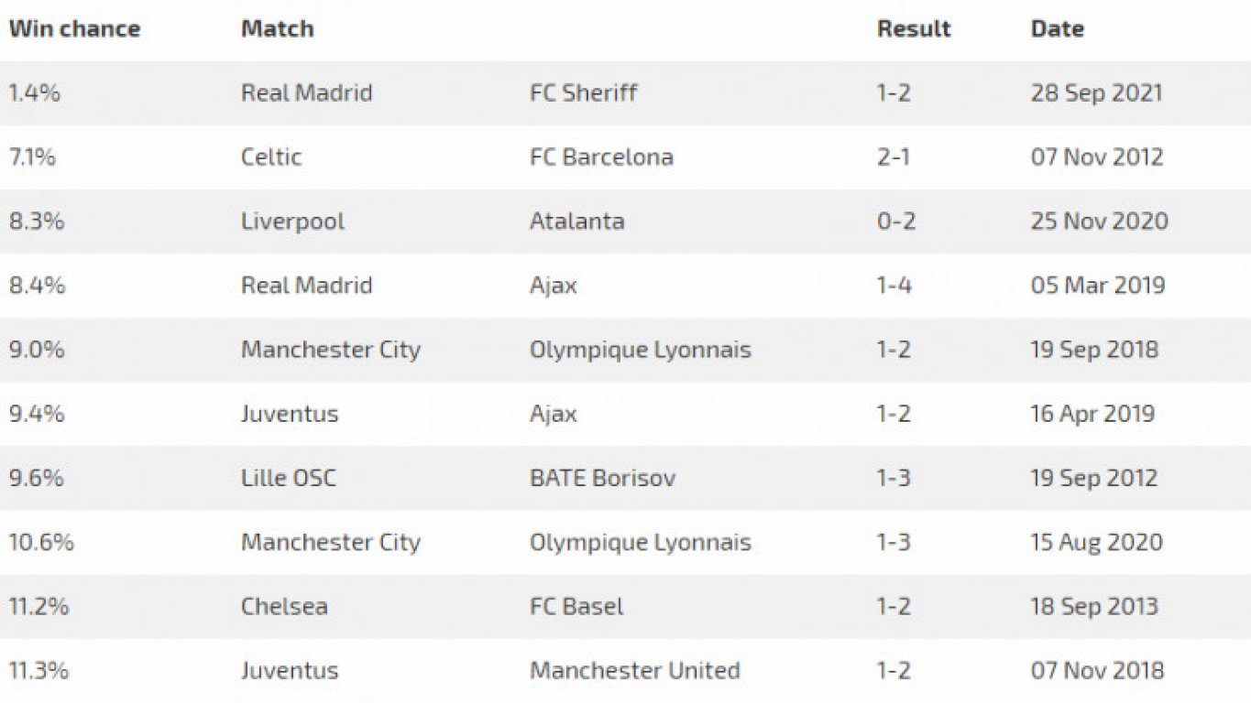Click Manchester United team name
This screenshot has height=703, width=1251.
click(634, 670)
